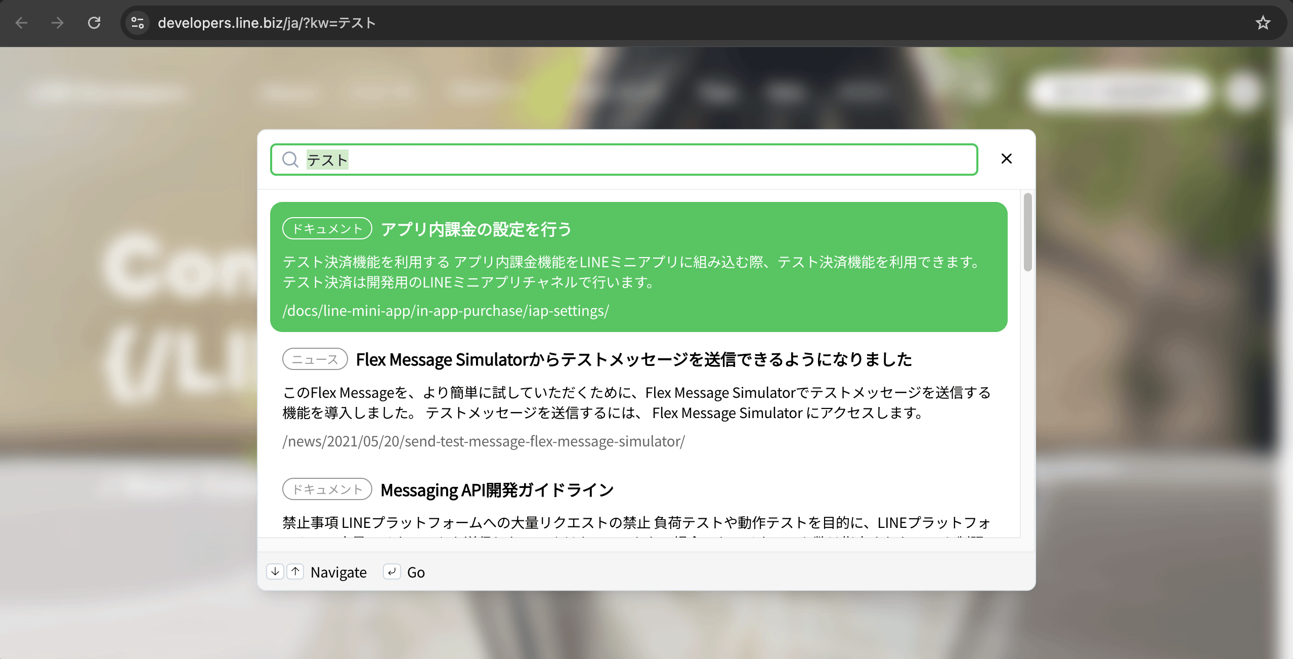Click the enter key Go icon
Viewport: 1293px width, 659px height.
[392, 572]
